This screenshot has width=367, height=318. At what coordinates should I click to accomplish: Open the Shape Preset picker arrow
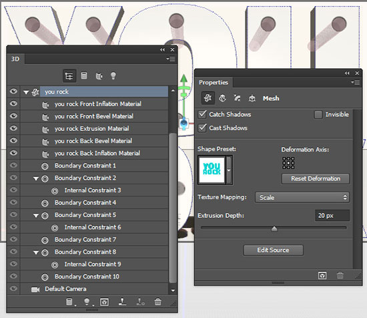pos(229,170)
